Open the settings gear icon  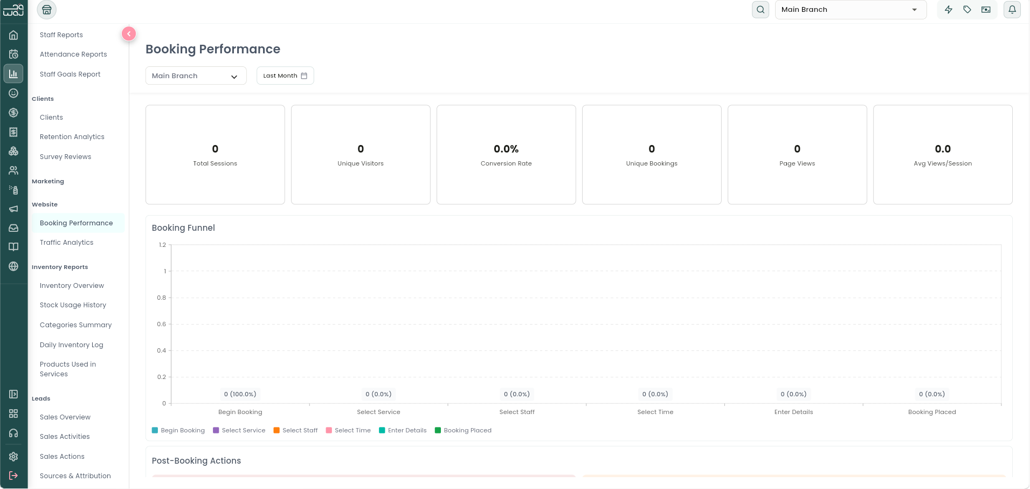tap(13, 457)
